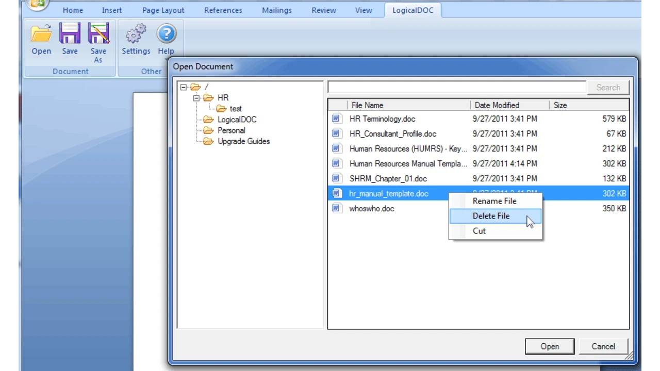660x371 pixels.
Task: Choose Delete File from the context menu
Action: [x=491, y=216]
